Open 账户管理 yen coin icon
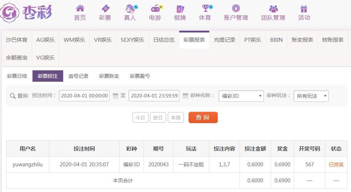 (x=236, y=8)
